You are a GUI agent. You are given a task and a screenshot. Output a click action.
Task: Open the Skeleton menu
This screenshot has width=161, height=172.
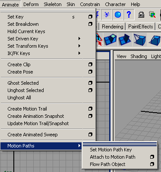pyautogui.click(x=53, y=4)
